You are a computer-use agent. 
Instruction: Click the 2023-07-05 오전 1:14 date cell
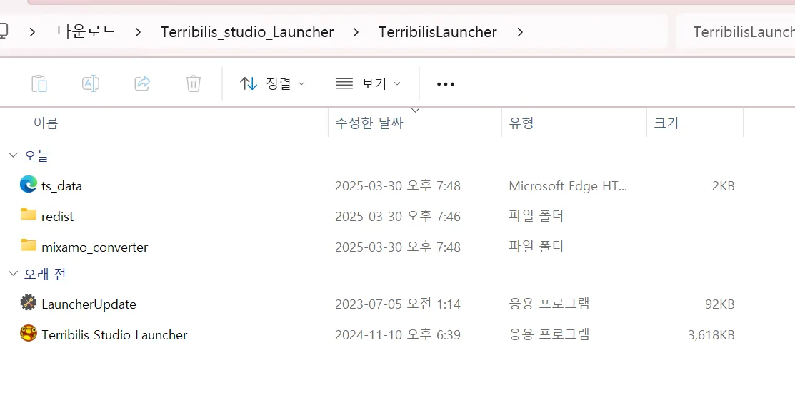click(397, 304)
